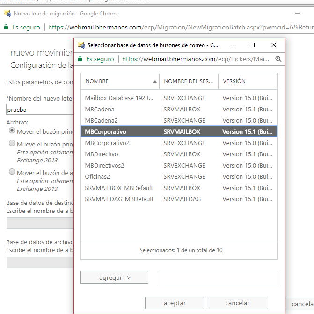Click the cancelar button in background window
This screenshot has height=314, width=314.
pyautogui.click(x=300, y=304)
